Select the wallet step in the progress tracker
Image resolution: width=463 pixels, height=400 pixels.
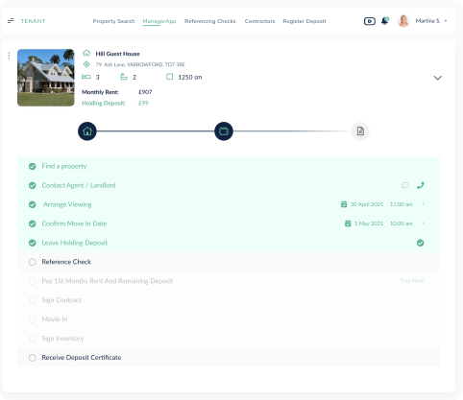coord(224,131)
